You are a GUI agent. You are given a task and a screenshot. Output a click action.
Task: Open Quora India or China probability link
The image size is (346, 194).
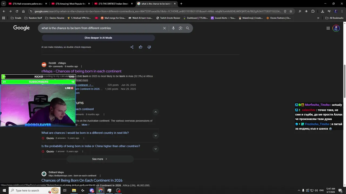[x=91, y=146]
